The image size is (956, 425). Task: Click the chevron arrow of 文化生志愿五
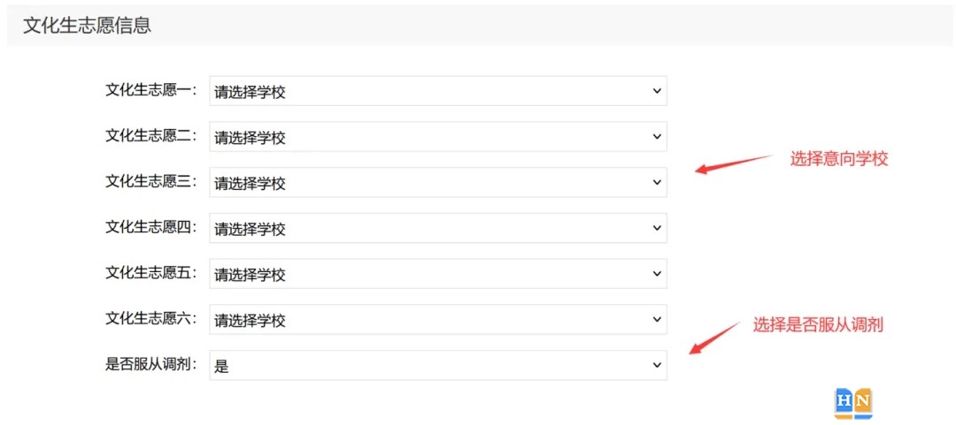coord(657,273)
